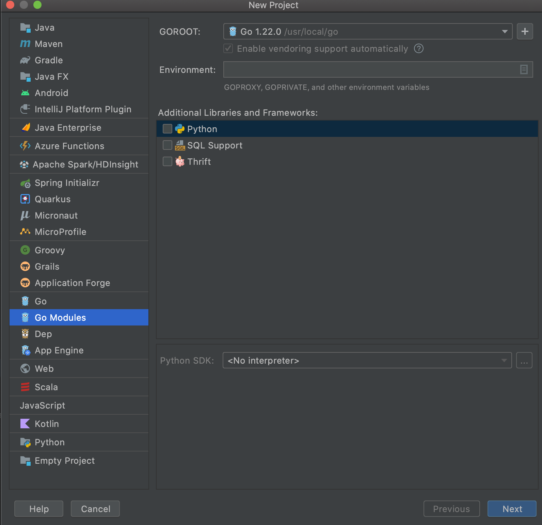Pick Spring Initializr label in list
The width and height of the screenshot is (542, 525).
click(x=67, y=183)
